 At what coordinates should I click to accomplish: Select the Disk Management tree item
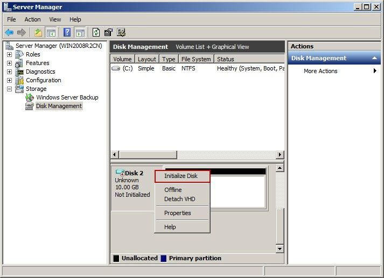(x=59, y=106)
